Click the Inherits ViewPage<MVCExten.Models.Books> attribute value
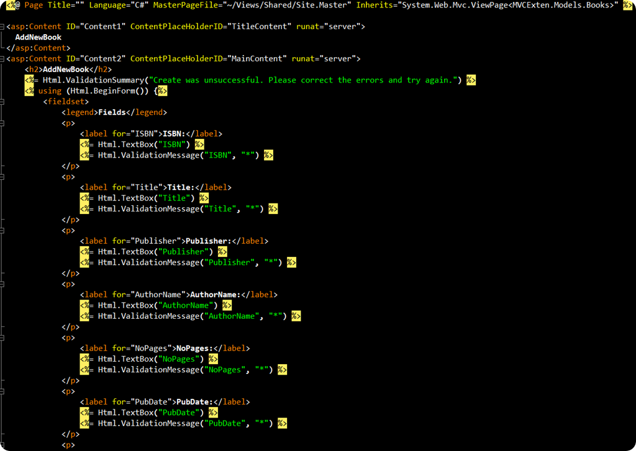636x451 pixels. pos(508,5)
